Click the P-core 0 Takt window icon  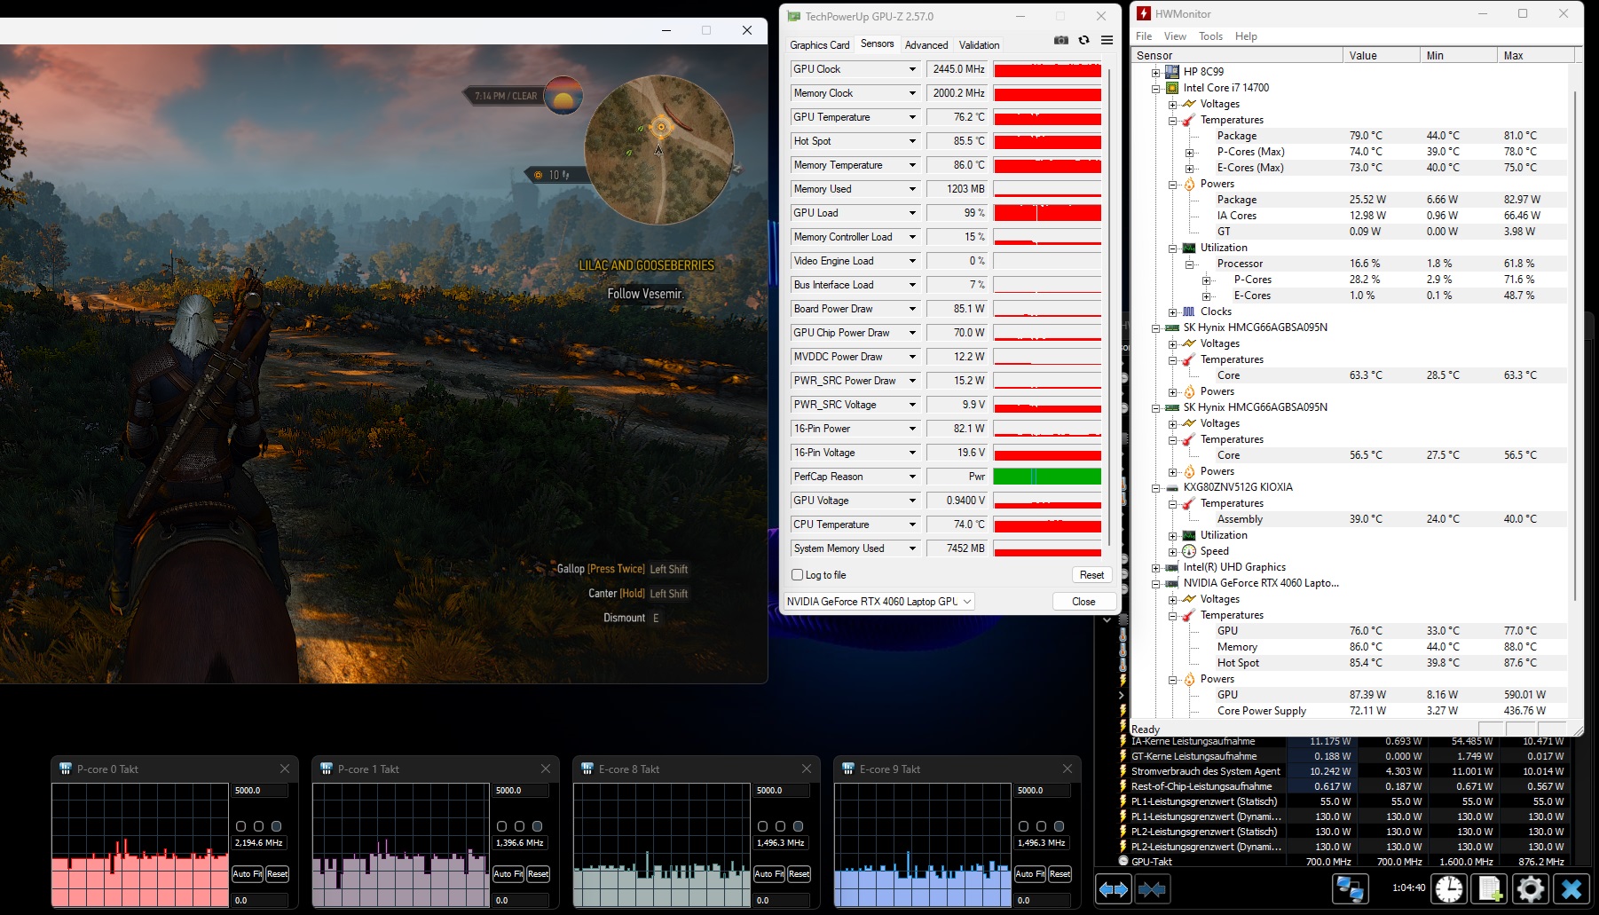click(65, 769)
